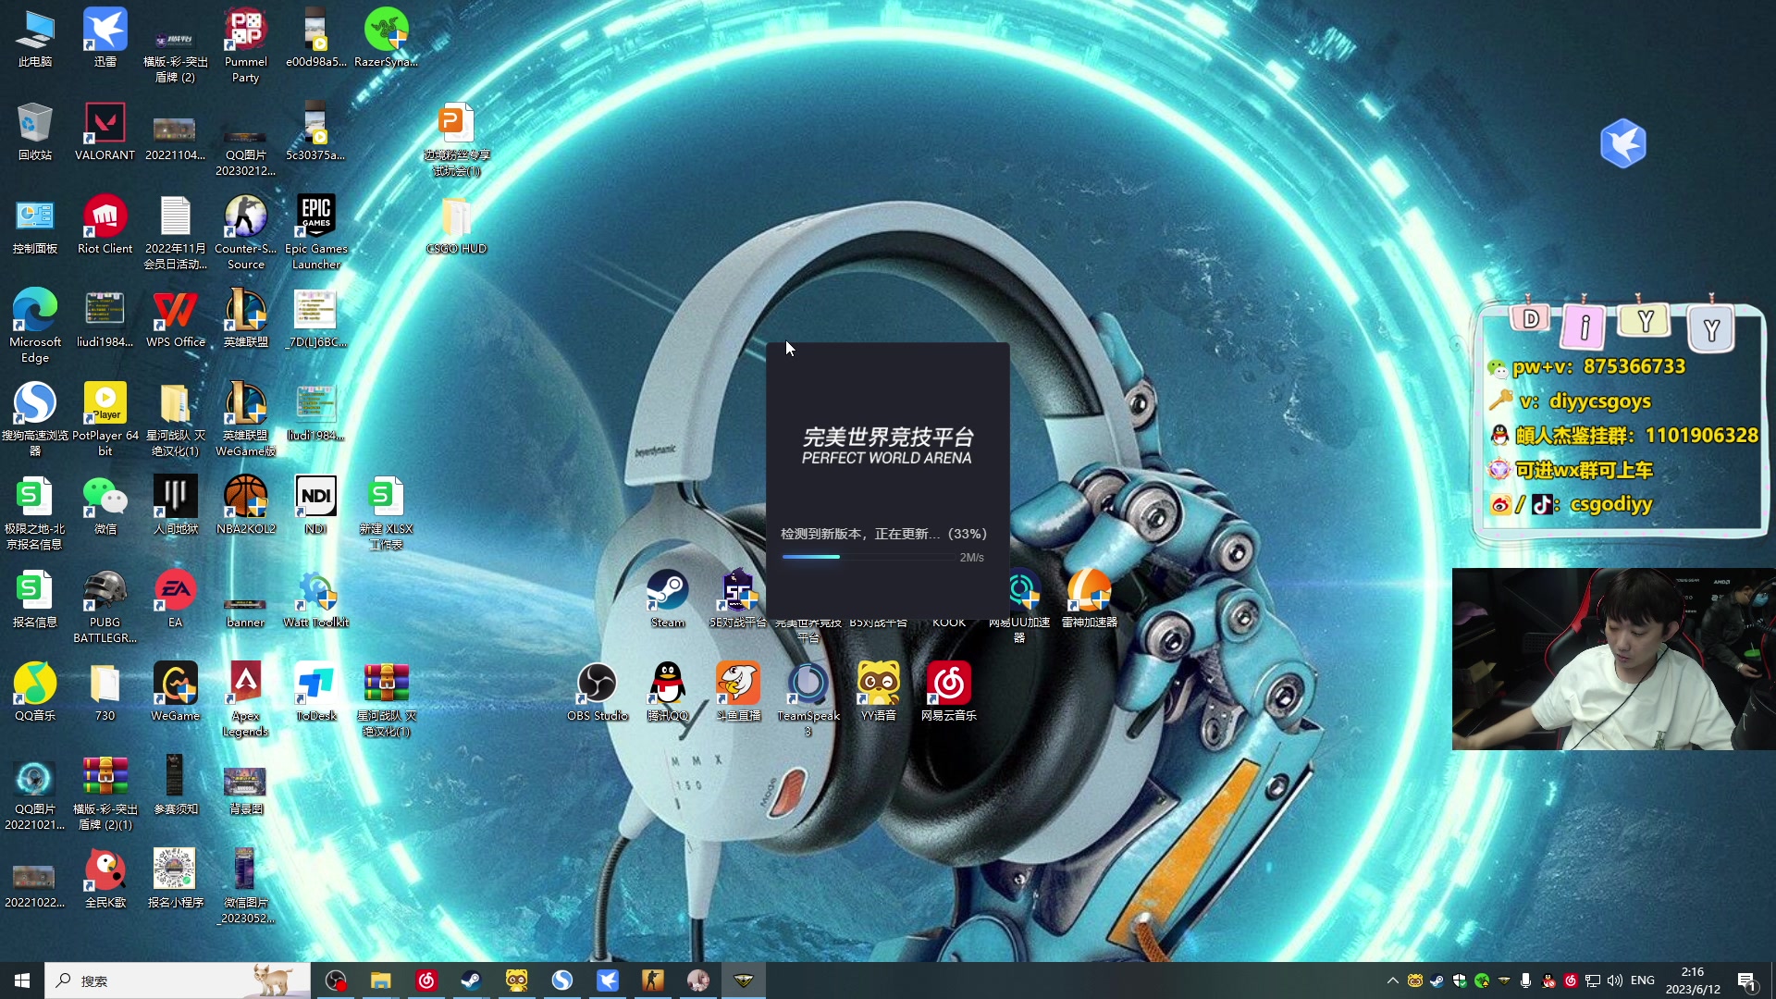Image resolution: width=1776 pixels, height=999 pixels.
Task: Open the 5E对战平台 desktop shortcut
Action: click(x=738, y=599)
